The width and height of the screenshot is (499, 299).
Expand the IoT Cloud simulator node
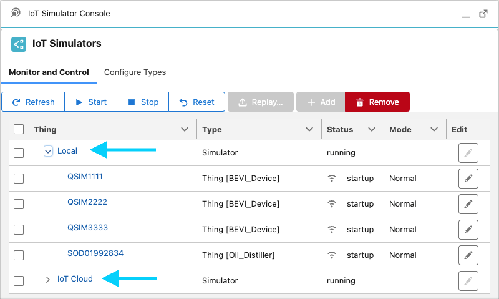pos(48,280)
